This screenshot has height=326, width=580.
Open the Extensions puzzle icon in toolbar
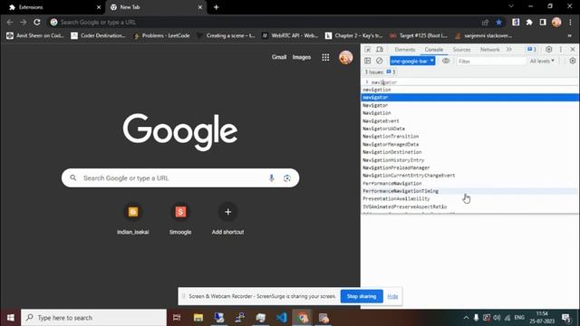[x=529, y=22]
